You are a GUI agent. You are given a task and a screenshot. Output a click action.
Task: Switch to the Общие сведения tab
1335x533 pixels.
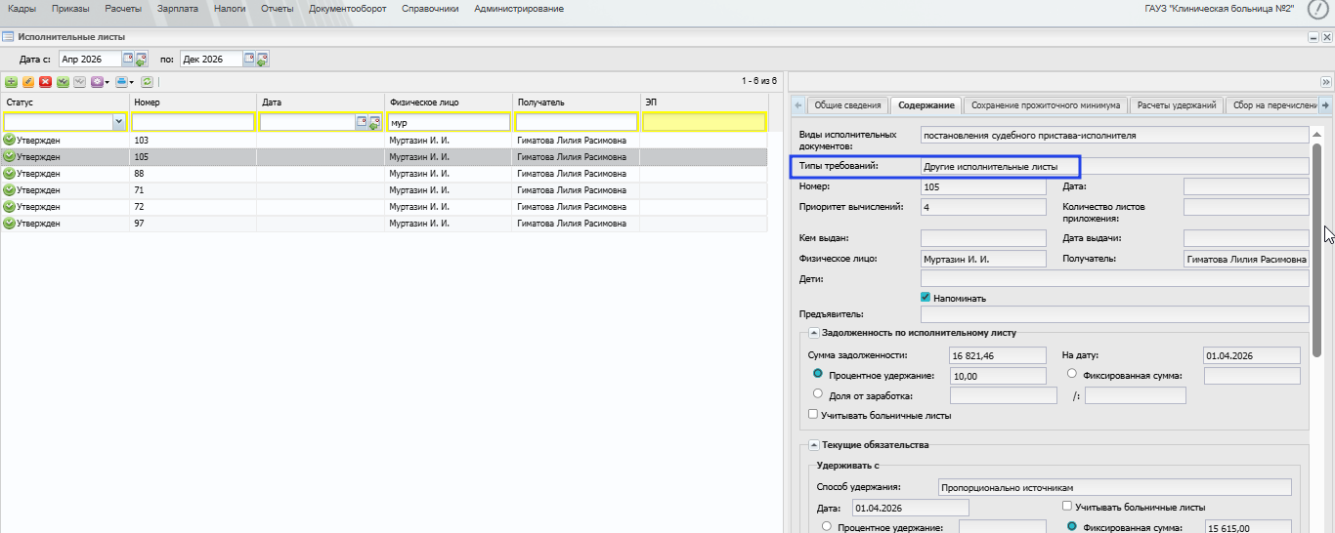(x=847, y=105)
